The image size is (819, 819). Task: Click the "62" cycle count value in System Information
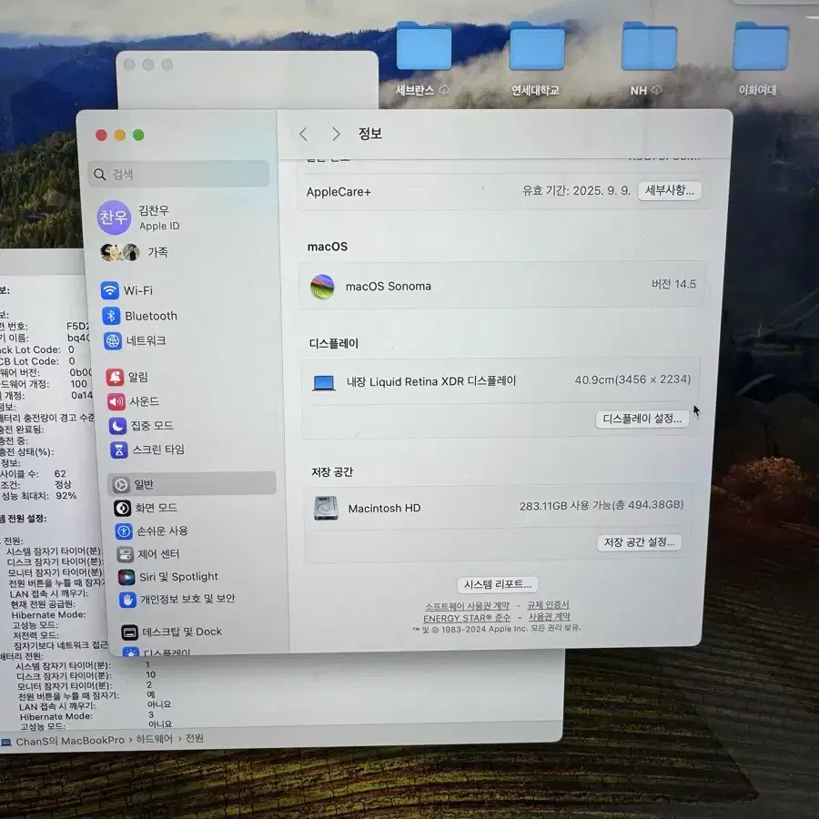[60, 474]
